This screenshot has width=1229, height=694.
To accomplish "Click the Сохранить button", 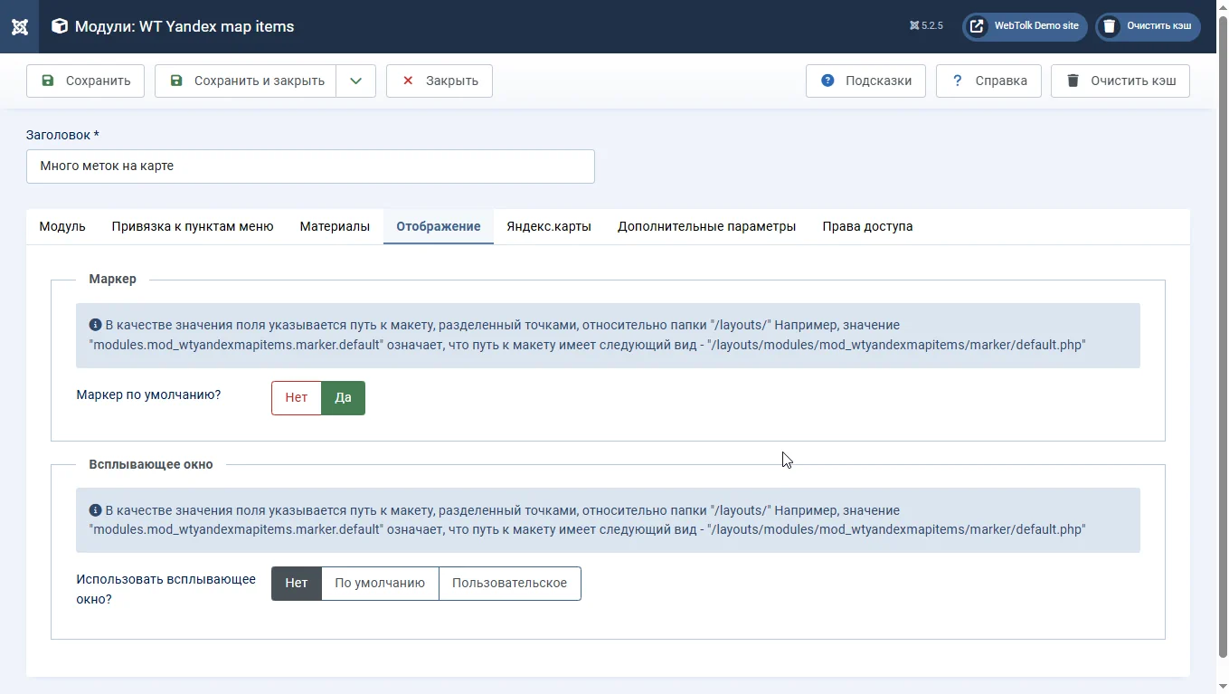I will (86, 81).
